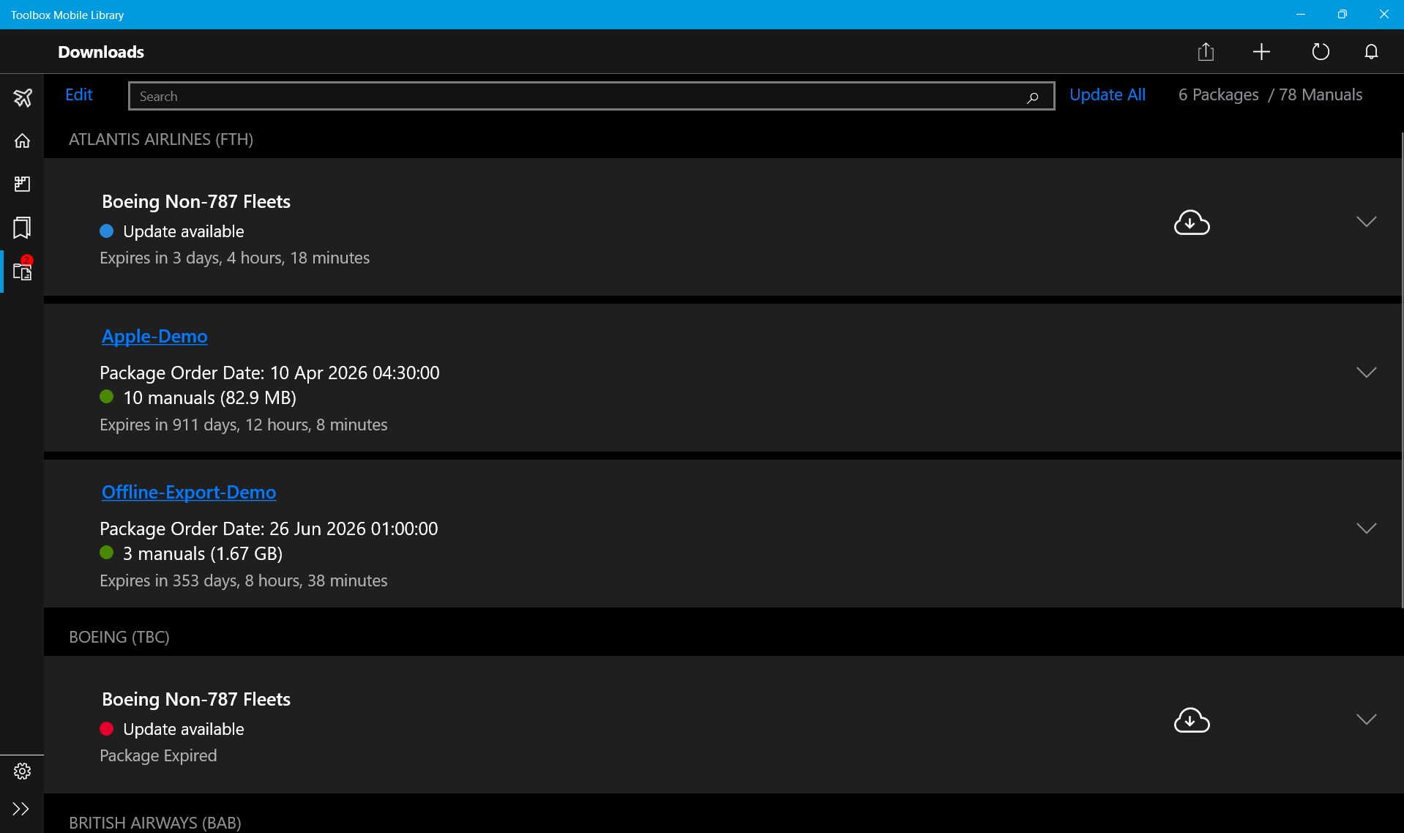This screenshot has width=1404, height=833.
Task: Click Update All
Action: [1107, 94]
